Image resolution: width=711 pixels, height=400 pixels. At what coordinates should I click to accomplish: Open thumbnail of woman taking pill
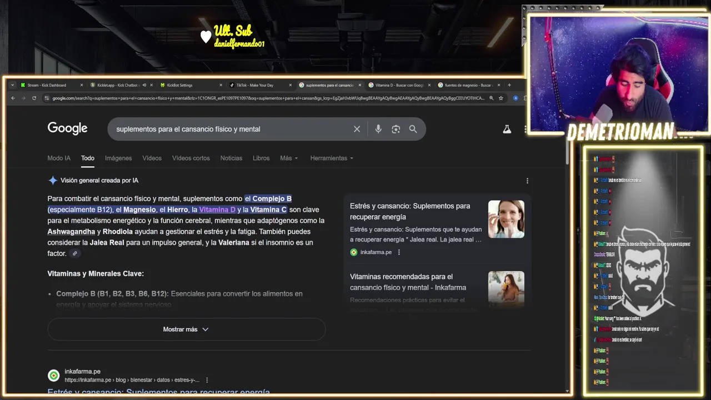[x=506, y=219]
